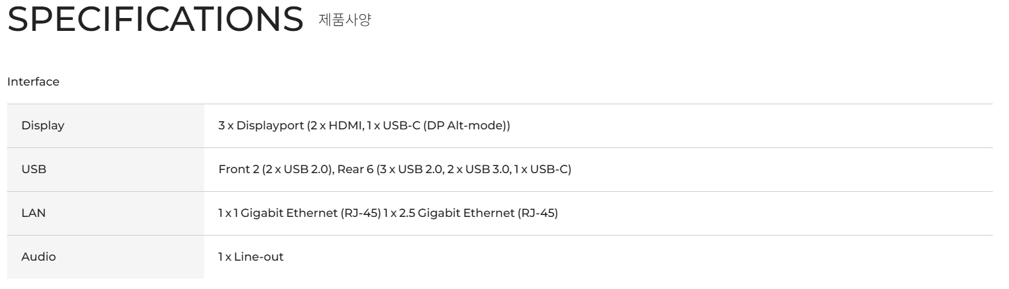Click the "1 x Line-out" value
The width and height of the screenshot is (1009, 289).
pos(251,257)
